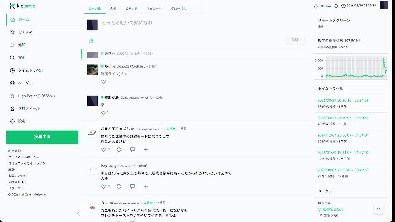Click the green 投稿する button
This screenshot has height=222, width=395.
click(42, 137)
